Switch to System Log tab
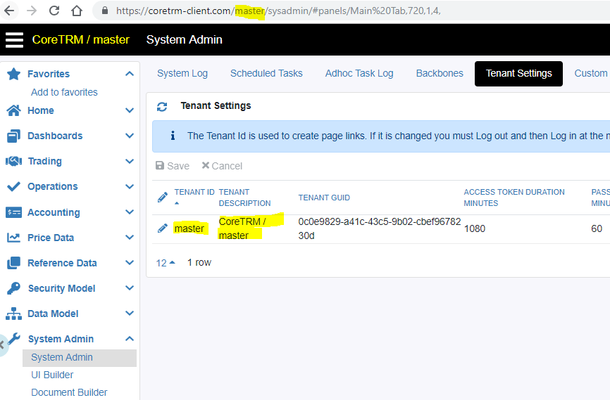The image size is (610, 400). click(x=182, y=73)
